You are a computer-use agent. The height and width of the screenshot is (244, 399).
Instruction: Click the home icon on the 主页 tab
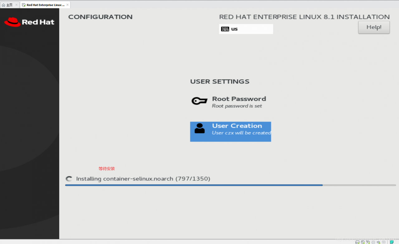point(4,5)
